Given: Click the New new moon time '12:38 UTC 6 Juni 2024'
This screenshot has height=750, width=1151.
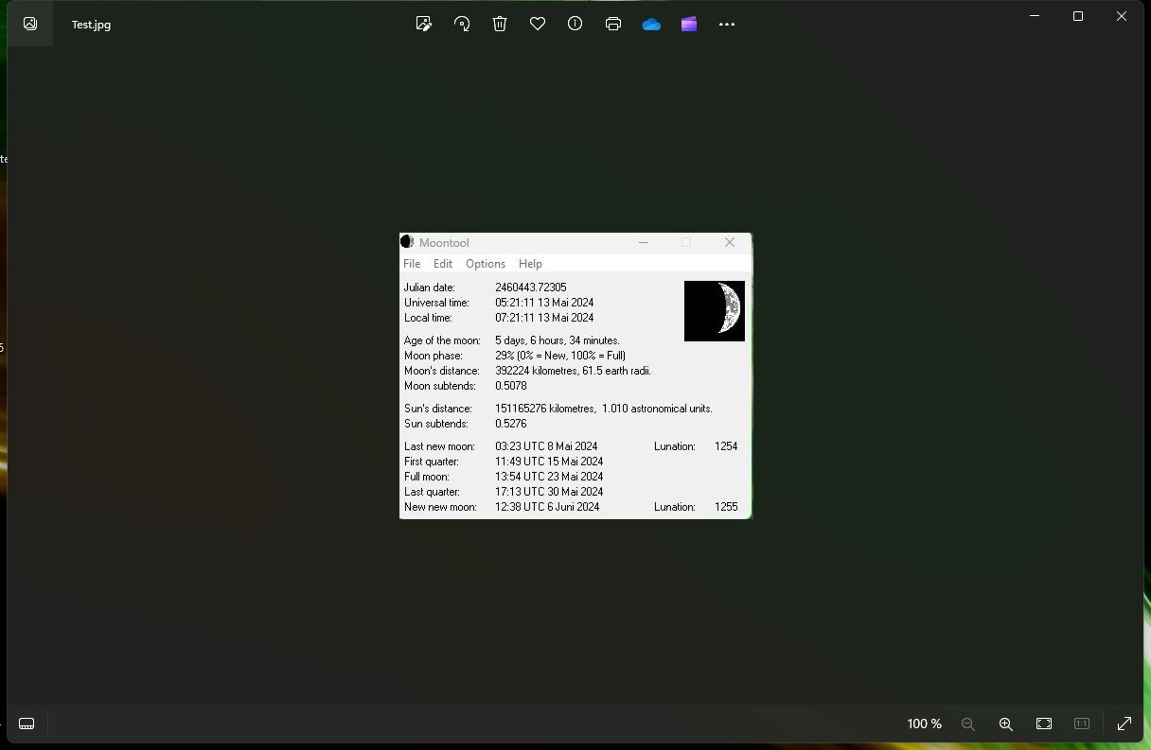Looking at the screenshot, I should (547, 507).
